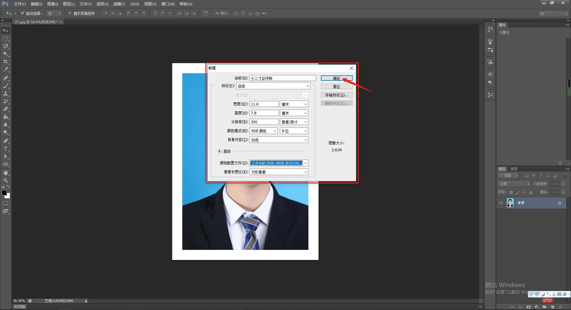Viewport: 571px width, 310px height.
Task: Toggle lock position in layers panel
Action: click(524, 192)
